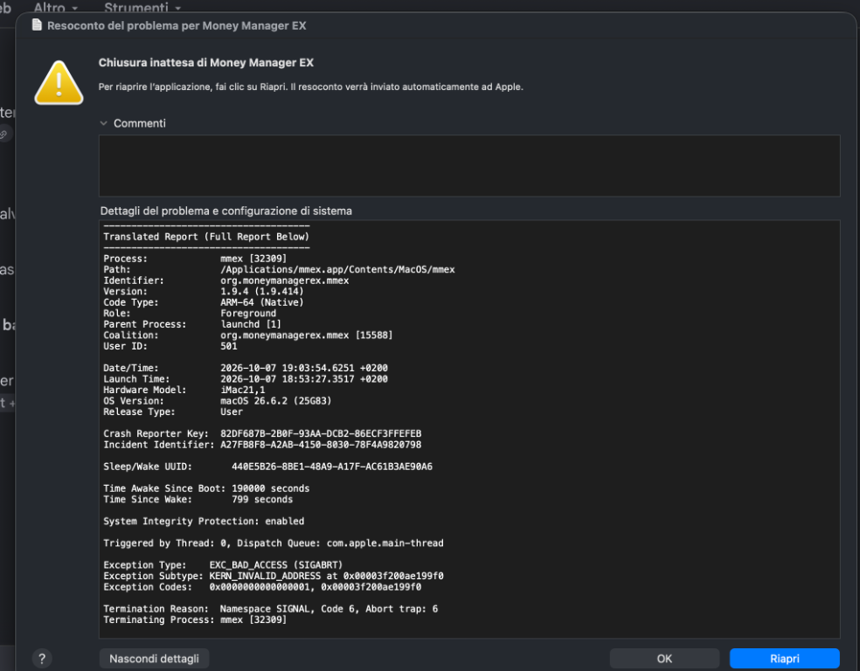Image resolution: width=860 pixels, height=671 pixels.
Task: Click the Exception Subtype KERN_INVALID_ADDRESS line
Action: (x=274, y=576)
